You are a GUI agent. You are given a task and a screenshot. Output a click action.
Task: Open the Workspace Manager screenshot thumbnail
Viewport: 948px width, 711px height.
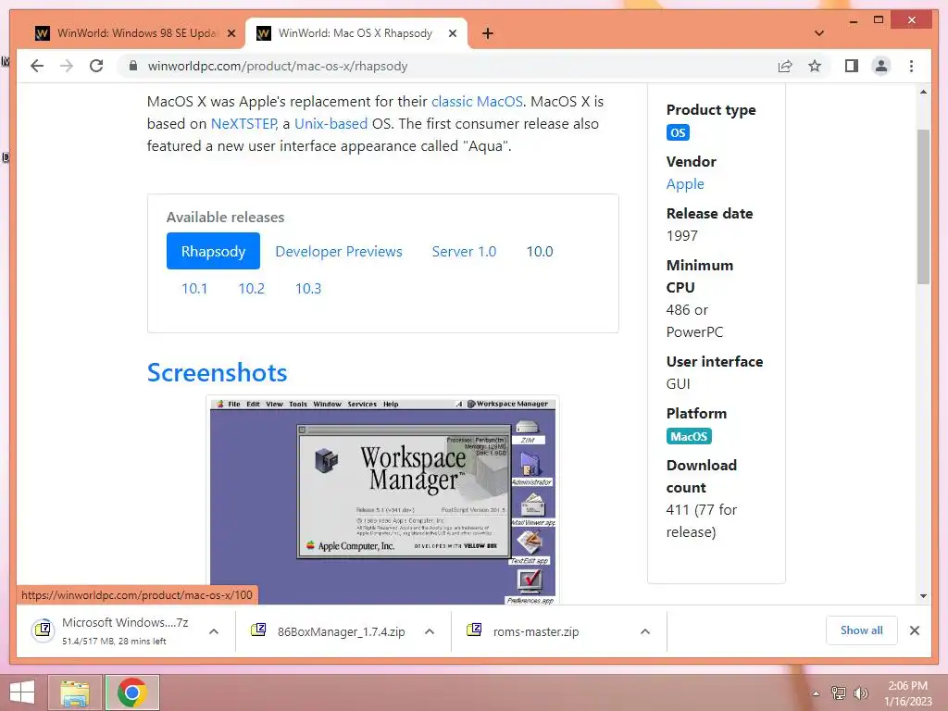(382, 501)
